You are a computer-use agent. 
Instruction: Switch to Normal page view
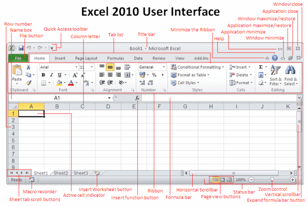point(216,180)
